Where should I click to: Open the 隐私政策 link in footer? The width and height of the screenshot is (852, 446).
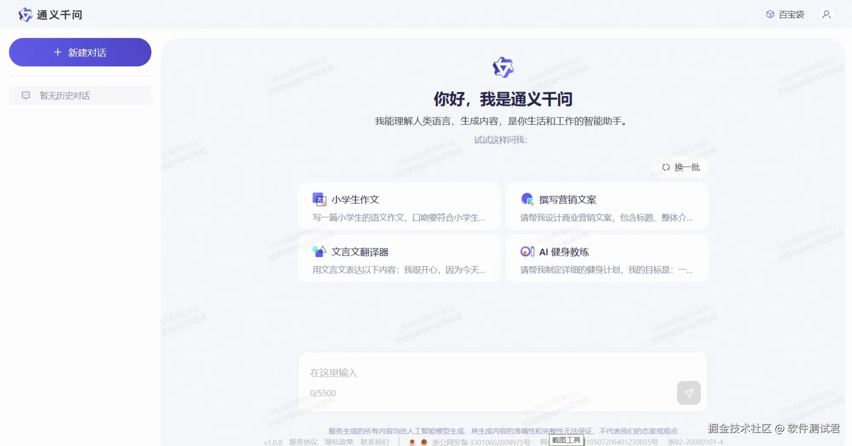(x=339, y=442)
